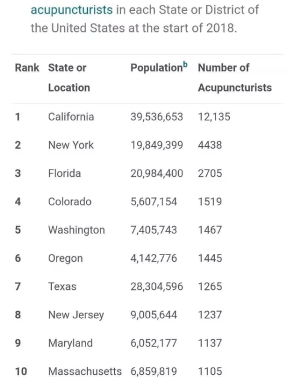
Task: Click rank number 7 cell
Action: 17,286
